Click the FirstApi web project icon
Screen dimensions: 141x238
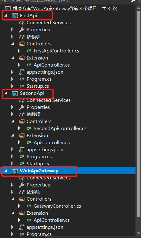click(x=15, y=16)
